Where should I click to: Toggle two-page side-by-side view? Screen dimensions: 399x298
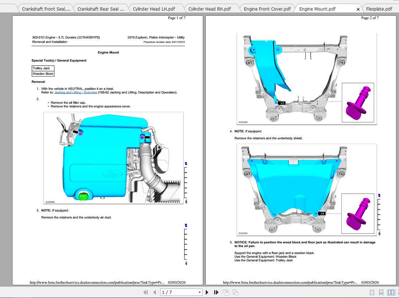tap(391, 292)
